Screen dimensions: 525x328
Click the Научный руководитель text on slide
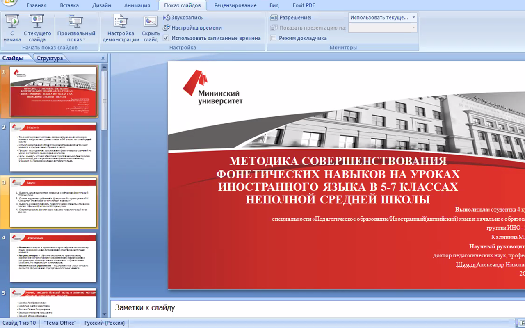[x=497, y=246]
